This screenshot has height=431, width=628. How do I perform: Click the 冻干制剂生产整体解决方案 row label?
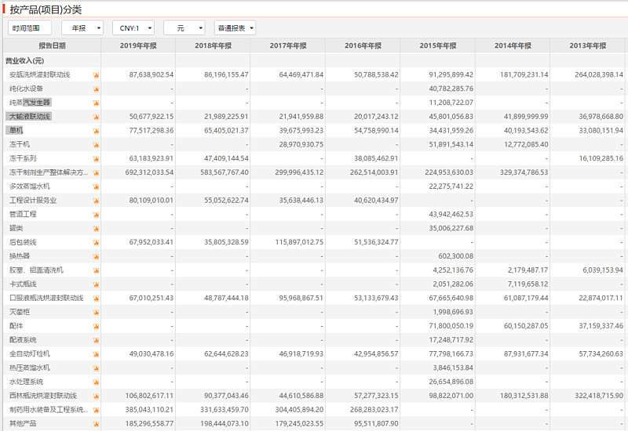click(x=47, y=172)
